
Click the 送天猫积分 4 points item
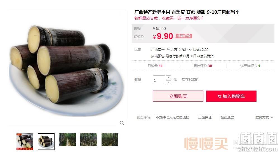(250, 66)
